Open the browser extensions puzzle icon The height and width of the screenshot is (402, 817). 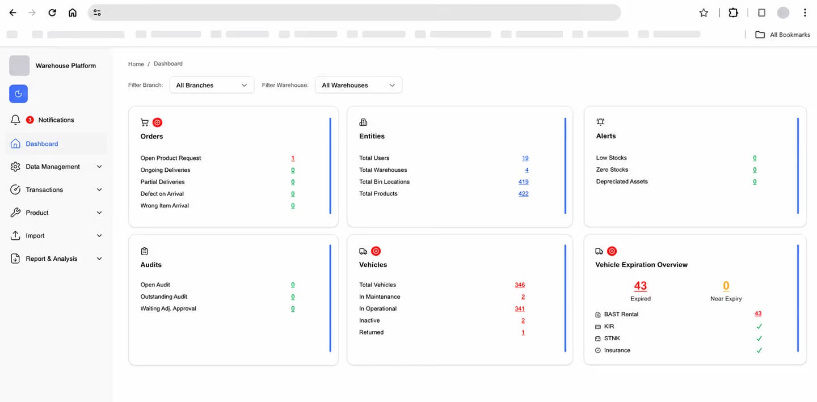pos(733,12)
